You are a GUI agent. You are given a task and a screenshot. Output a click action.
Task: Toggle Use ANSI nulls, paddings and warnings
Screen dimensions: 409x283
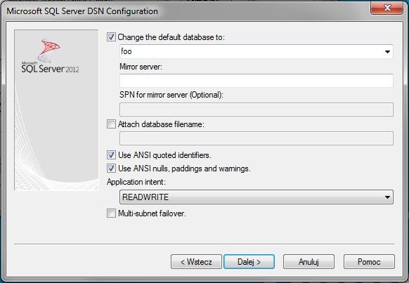[111, 169]
